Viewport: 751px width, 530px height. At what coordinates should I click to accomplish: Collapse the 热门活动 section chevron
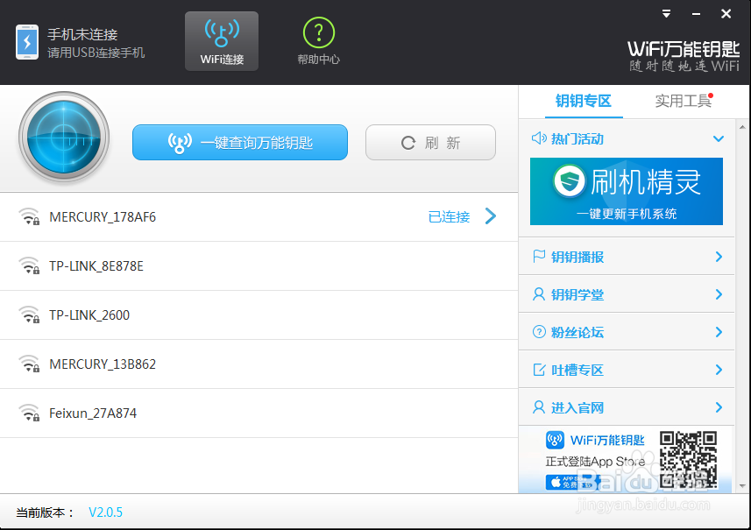pyautogui.click(x=718, y=138)
